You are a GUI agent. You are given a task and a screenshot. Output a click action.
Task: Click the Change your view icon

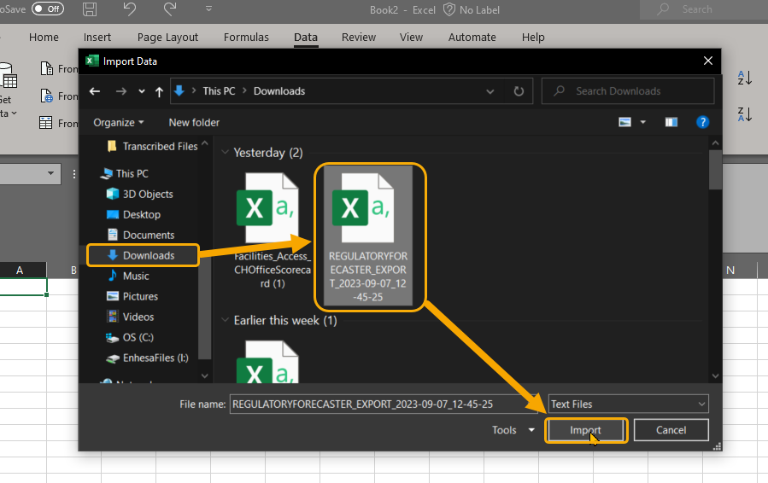625,122
